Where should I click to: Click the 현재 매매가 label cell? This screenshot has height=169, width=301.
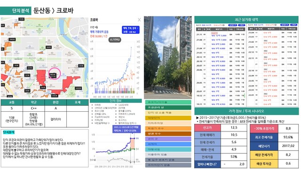coord(207,135)
